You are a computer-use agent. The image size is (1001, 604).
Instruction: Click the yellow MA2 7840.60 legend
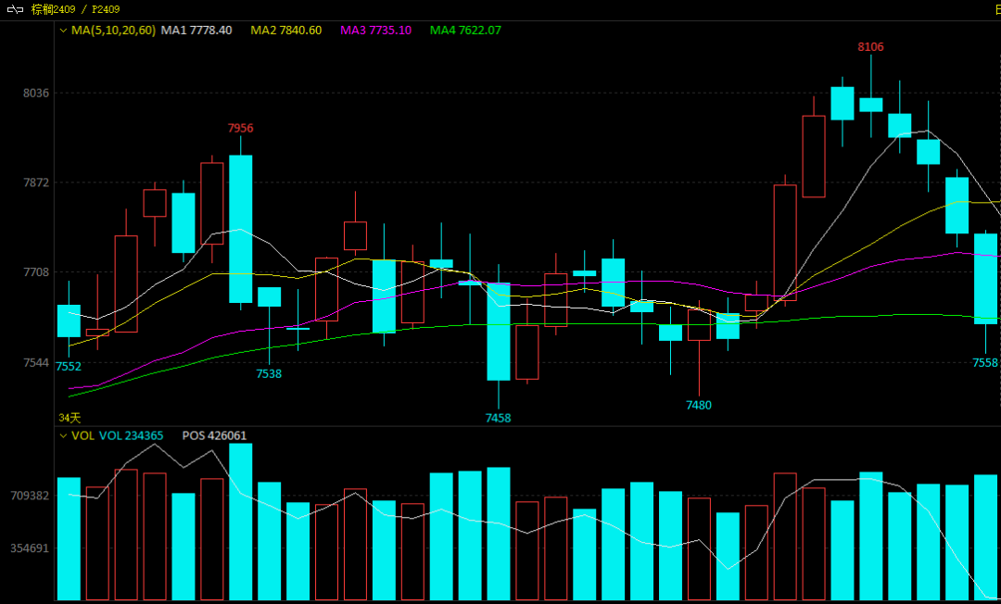(286, 30)
